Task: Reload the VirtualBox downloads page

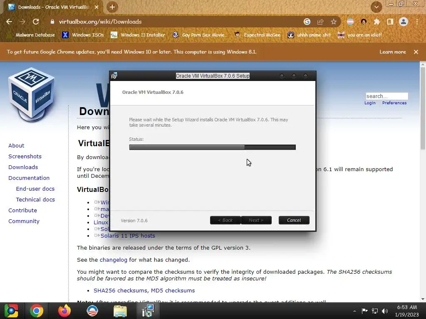Action: [36, 22]
